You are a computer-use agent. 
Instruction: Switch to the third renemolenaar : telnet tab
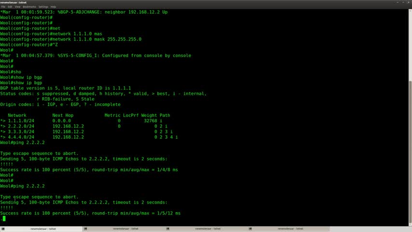tap(206, 229)
